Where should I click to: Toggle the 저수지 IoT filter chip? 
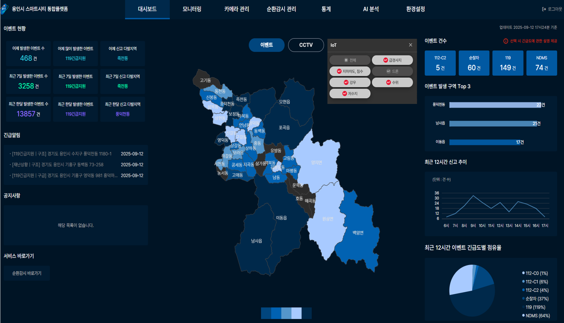[350, 94]
